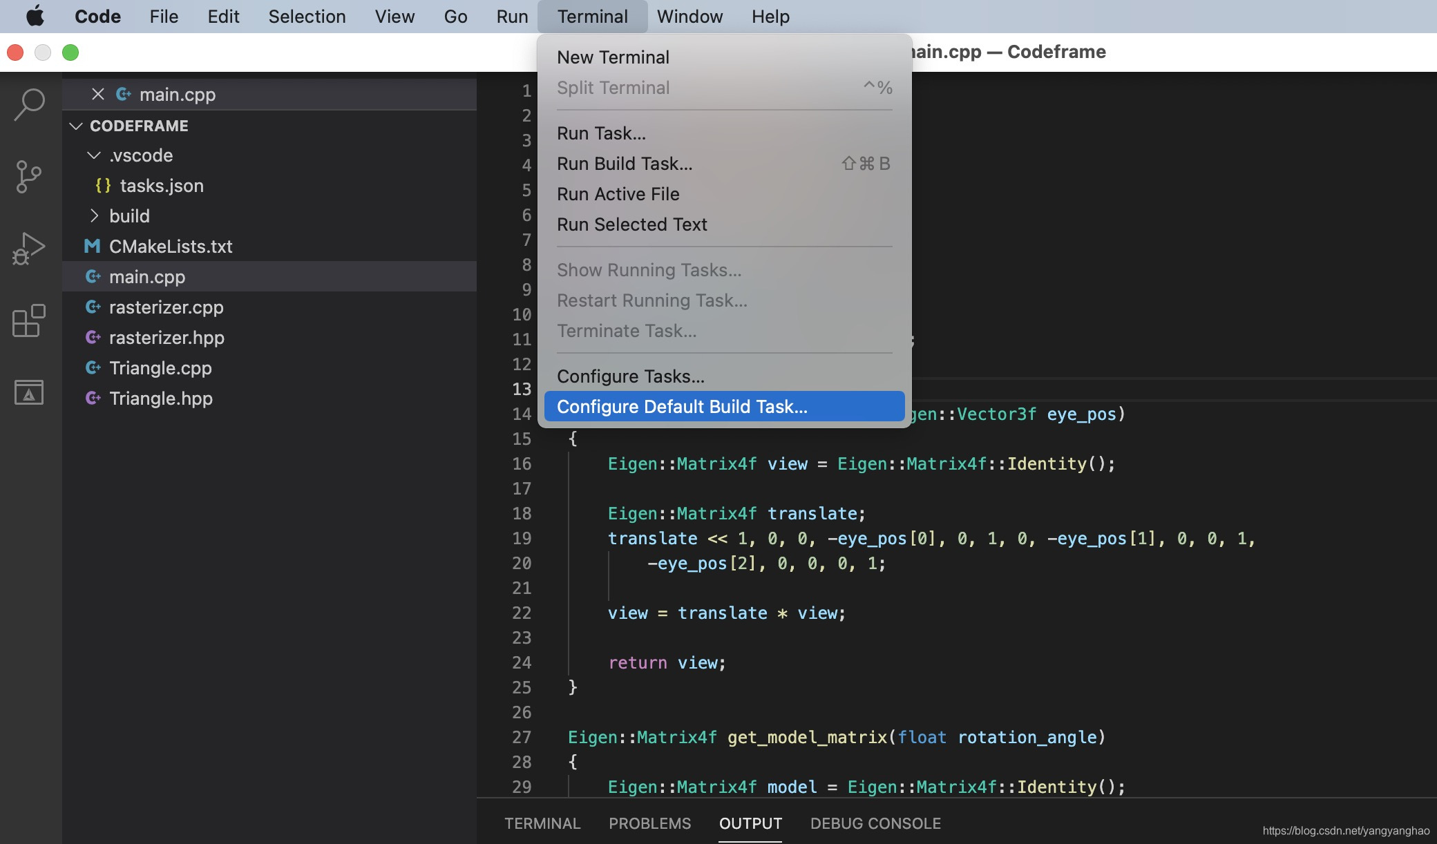Open the Selection menu in menu bar

[307, 16]
